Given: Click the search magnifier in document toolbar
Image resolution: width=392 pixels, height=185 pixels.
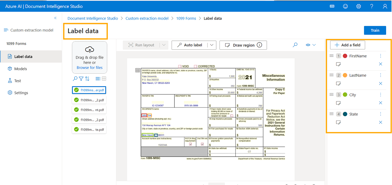Looking at the screenshot, I should pos(295,45).
